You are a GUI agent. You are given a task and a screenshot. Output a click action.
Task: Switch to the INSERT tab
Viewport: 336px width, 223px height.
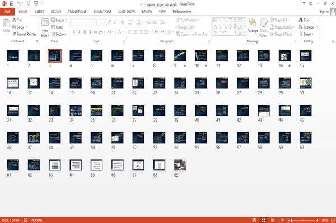pyautogui.click(x=39, y=12)
